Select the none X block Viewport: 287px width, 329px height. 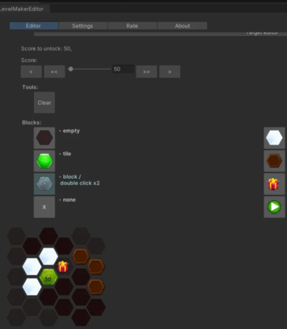[44, 207]
